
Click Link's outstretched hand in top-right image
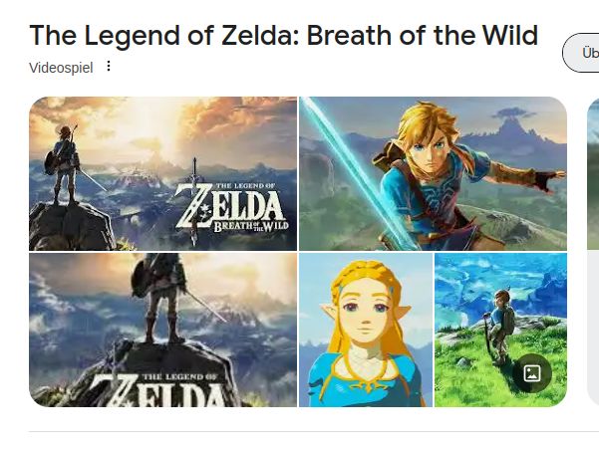(547, 179)
